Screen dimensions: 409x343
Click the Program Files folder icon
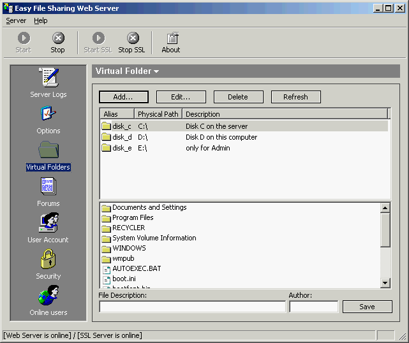(x=106, y=218)
